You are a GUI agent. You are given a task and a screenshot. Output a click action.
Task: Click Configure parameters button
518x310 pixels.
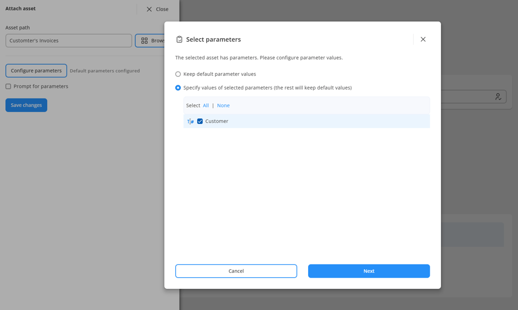click(x=36, y=71)
